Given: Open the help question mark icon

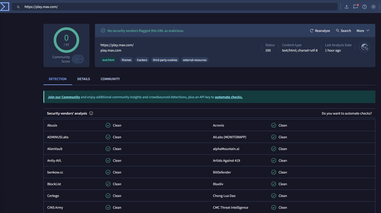Looking at the screenshot, I should click(x=364, y=7).
